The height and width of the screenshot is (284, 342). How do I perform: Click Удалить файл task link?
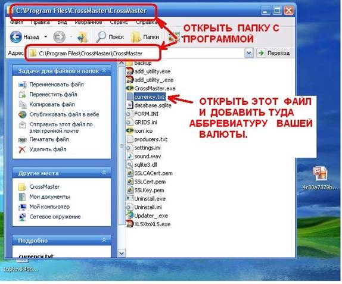48,149
